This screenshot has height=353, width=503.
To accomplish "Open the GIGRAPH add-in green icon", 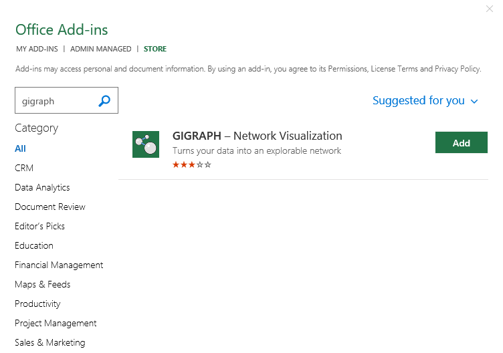I will 146,144.
